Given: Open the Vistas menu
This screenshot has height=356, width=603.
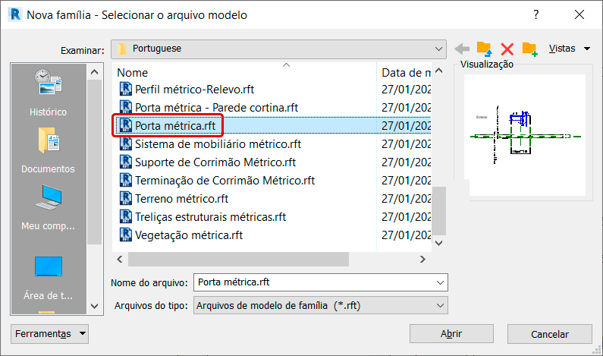Looking at the screenshot, I should click(569, 49).
